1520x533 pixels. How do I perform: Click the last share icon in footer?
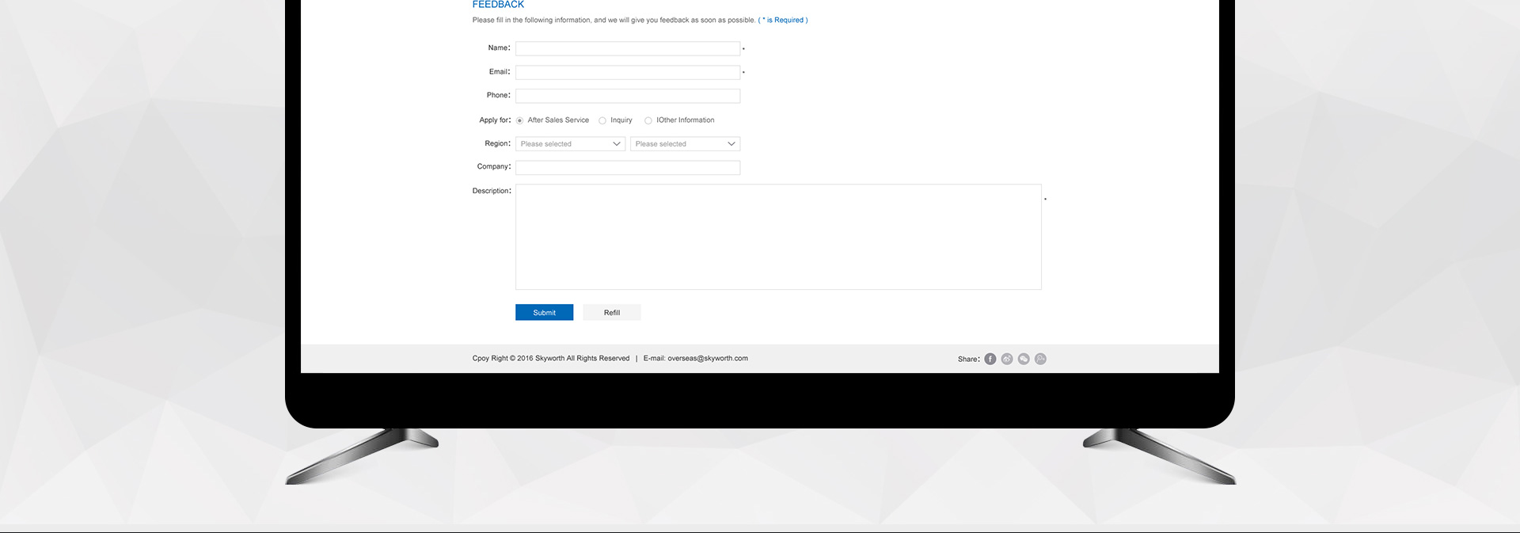pos(1040,359)
